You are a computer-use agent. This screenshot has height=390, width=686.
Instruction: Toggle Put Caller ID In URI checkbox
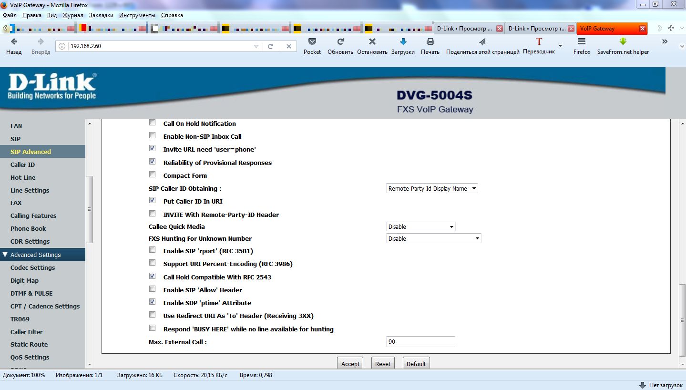[x=153, y=200]
